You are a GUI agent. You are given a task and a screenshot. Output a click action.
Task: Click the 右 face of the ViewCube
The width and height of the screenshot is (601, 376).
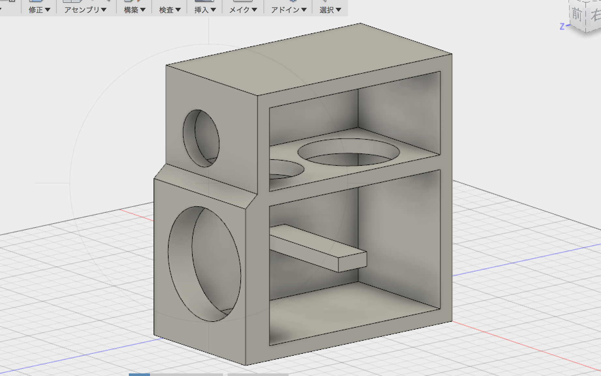click(595, 16)
